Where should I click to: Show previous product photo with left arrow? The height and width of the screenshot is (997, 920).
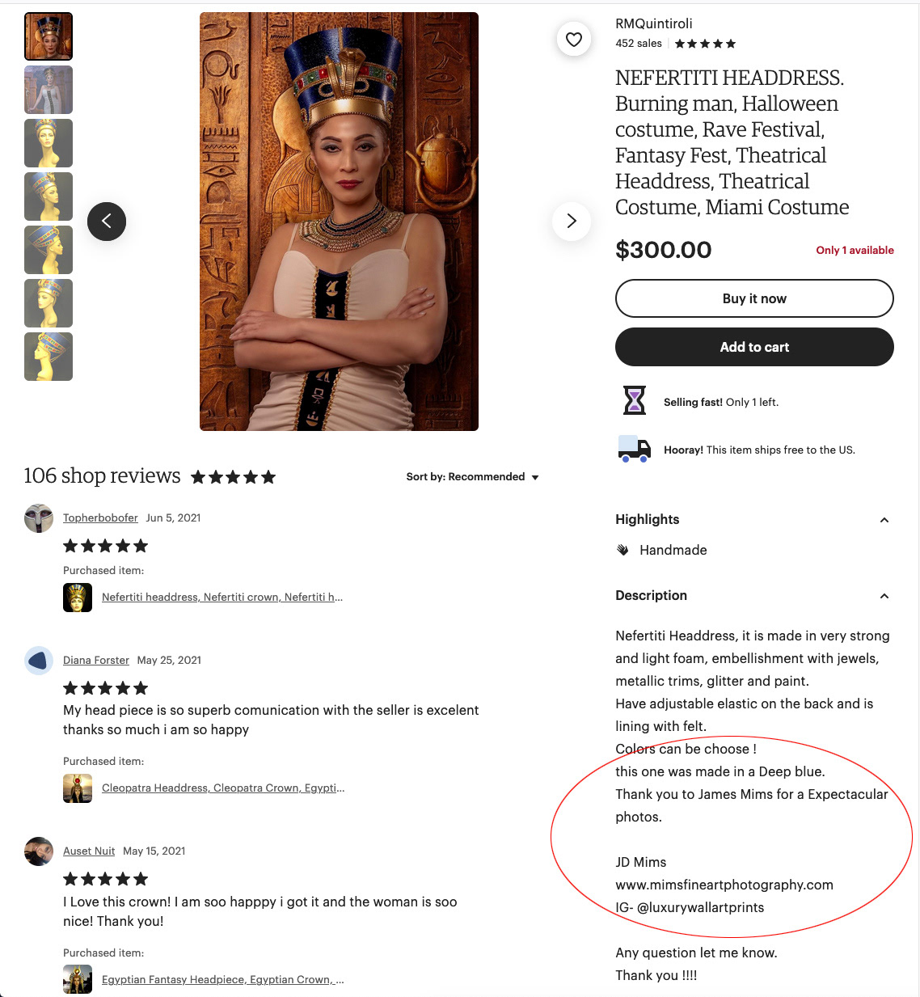(107, 221)
